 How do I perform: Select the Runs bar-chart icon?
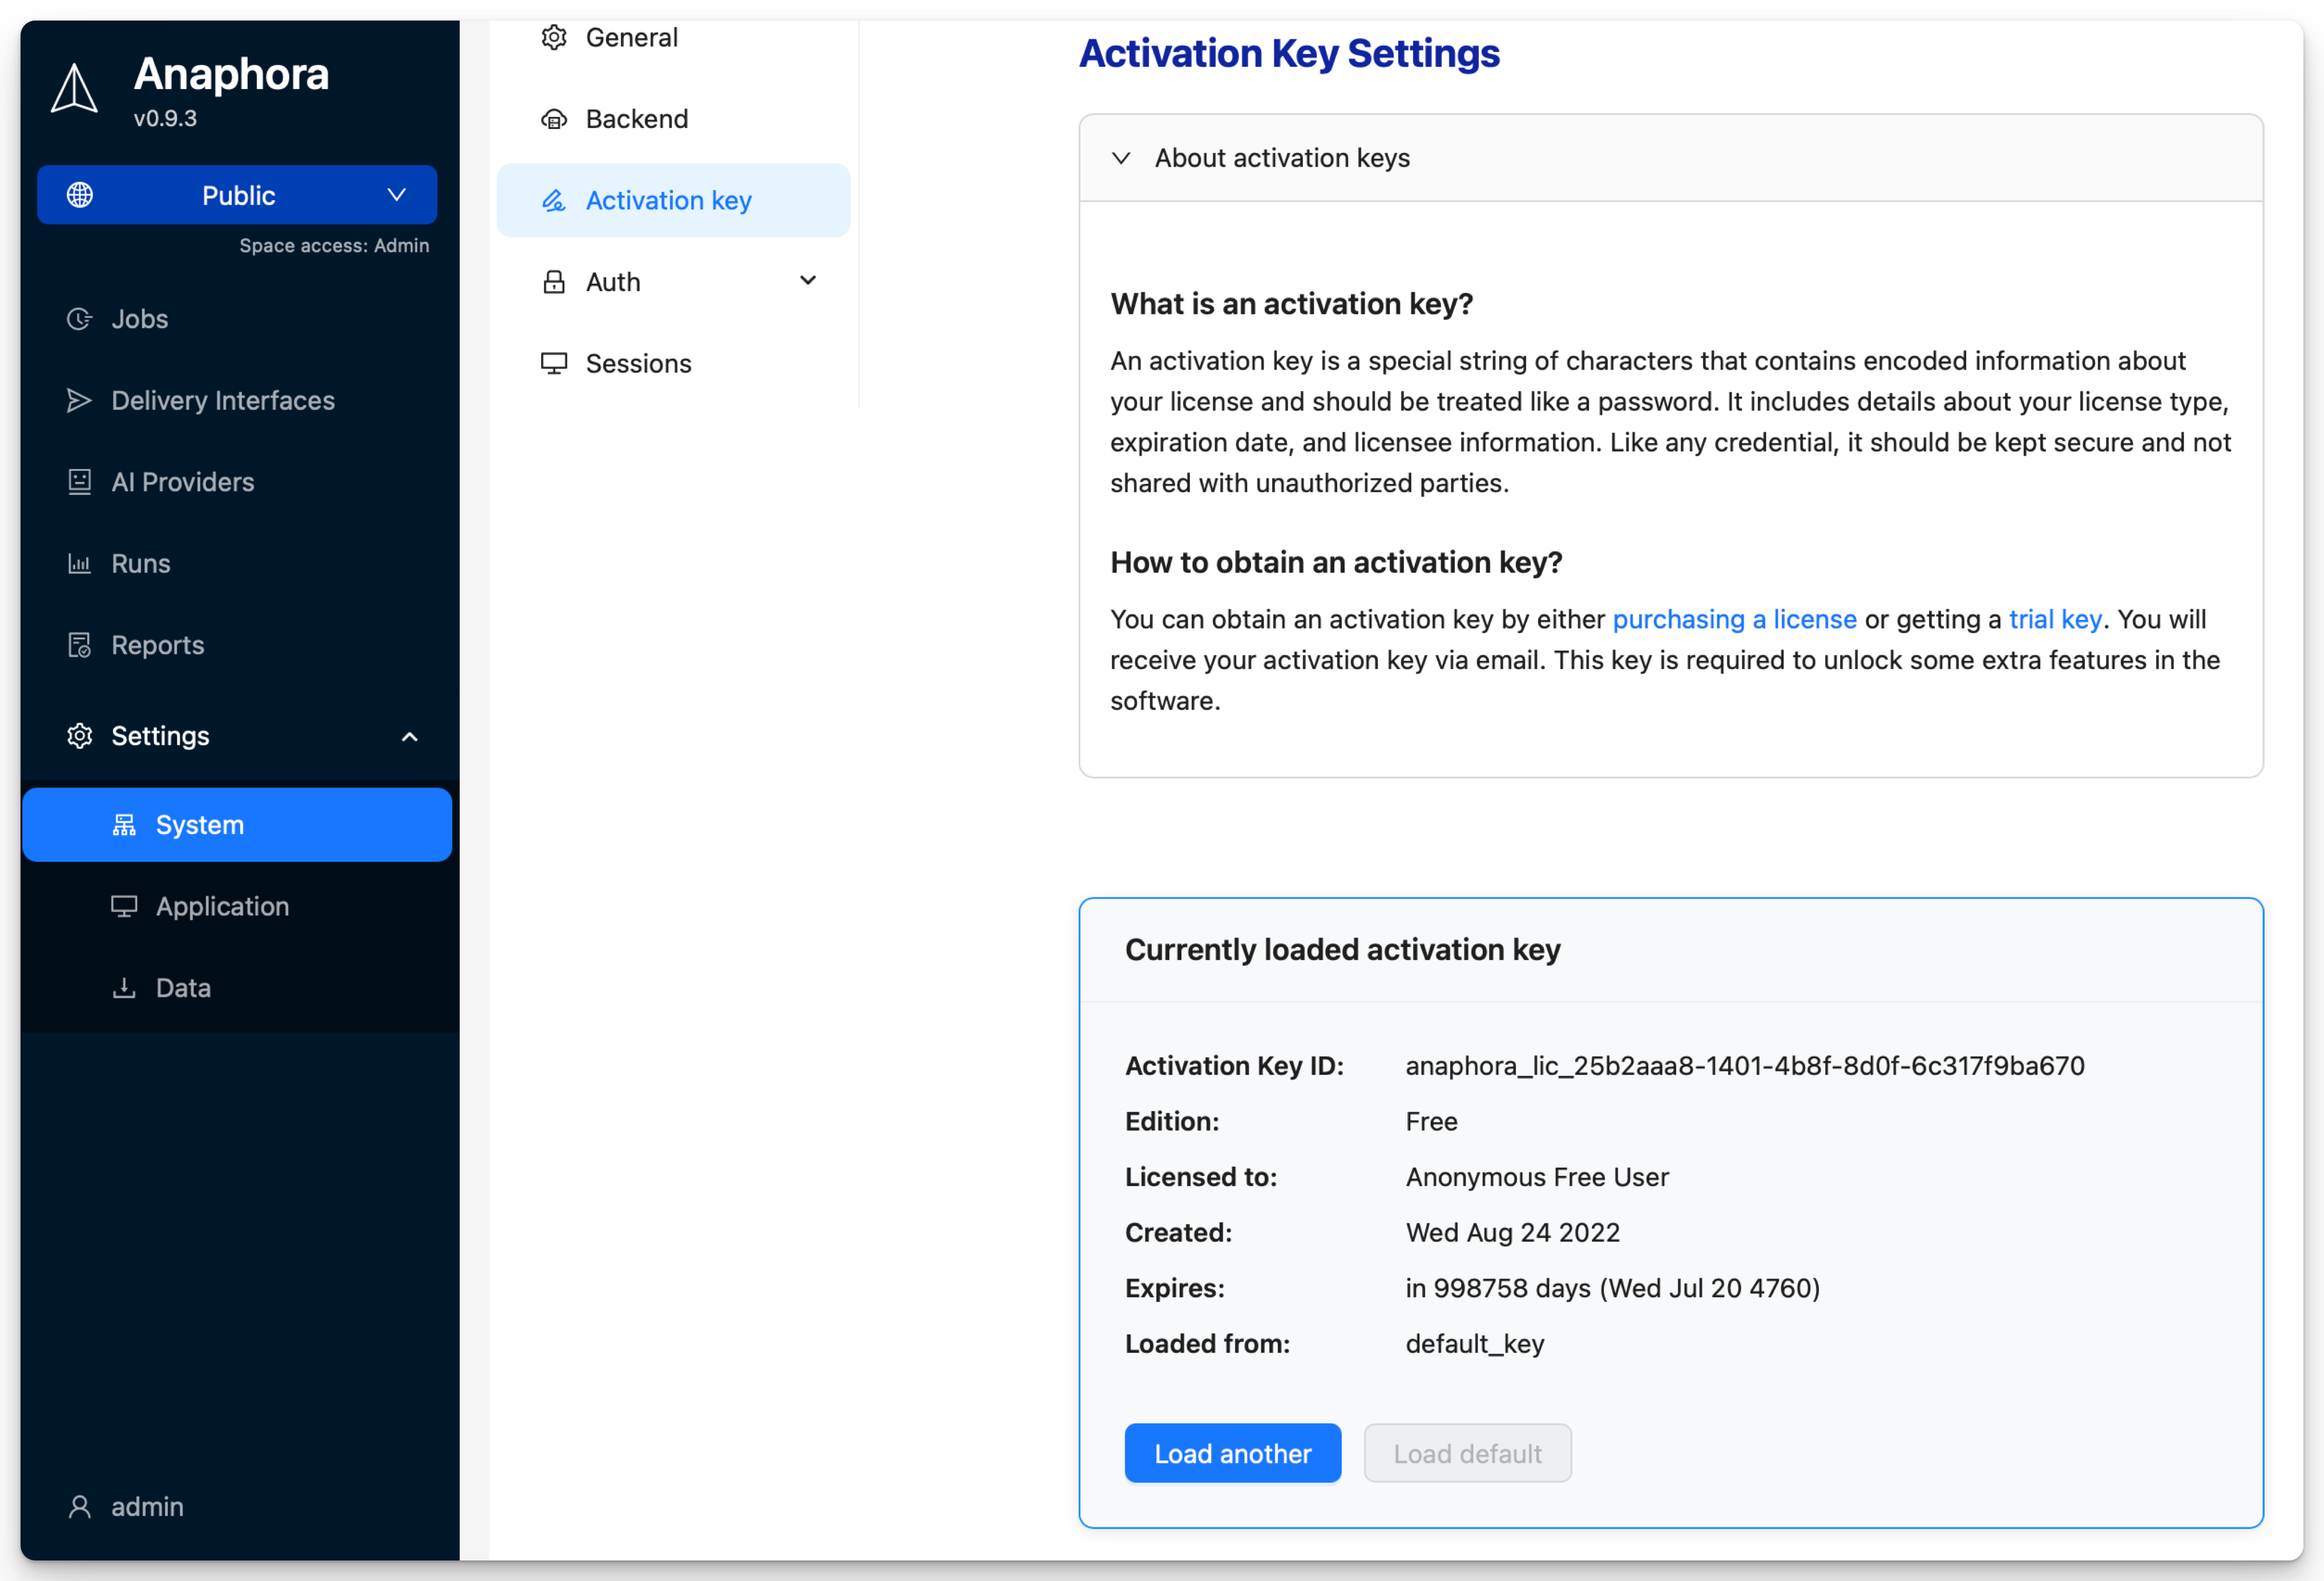point(79,563)
